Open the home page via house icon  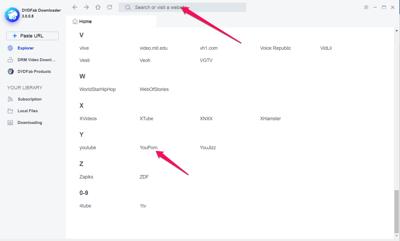click(98, 7)
